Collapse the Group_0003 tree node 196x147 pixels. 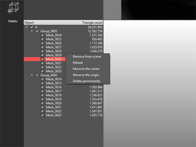pos(32,31)
